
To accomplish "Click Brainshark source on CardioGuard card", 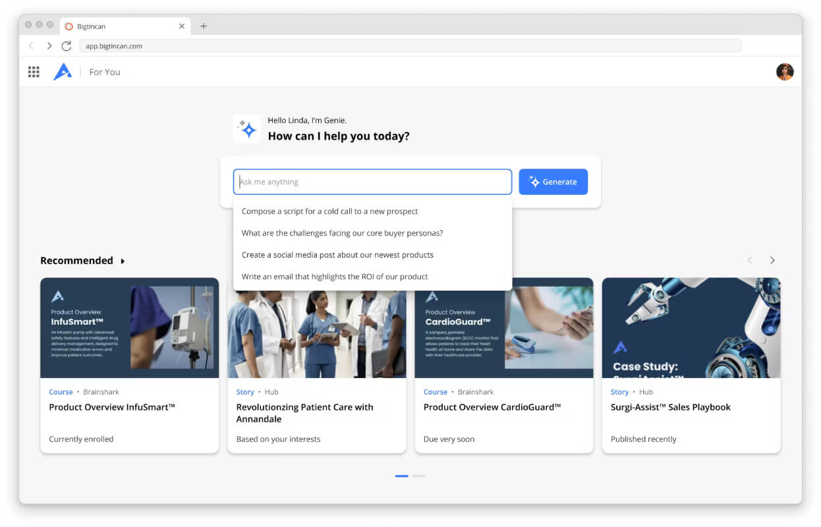I will (476, 392).
